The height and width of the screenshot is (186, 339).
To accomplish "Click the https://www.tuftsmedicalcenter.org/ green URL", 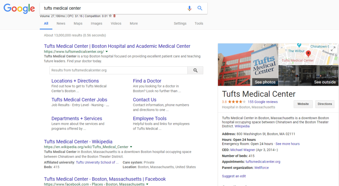I will pos(74,52).
